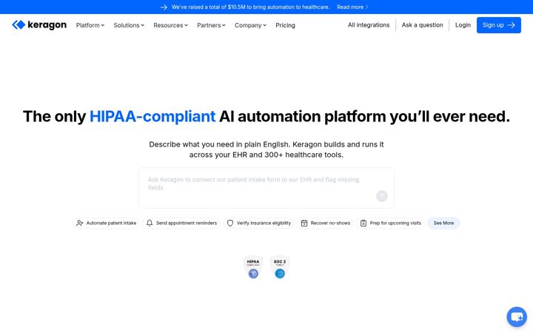Click the HIPAA-compliant headline text
Viewport: 533px width, 333px height.
pyautogui.click(x=152, y=117)
